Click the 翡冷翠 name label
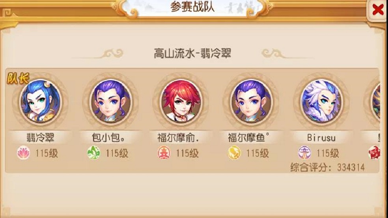388x218 pixels. [x=40, y=138]
